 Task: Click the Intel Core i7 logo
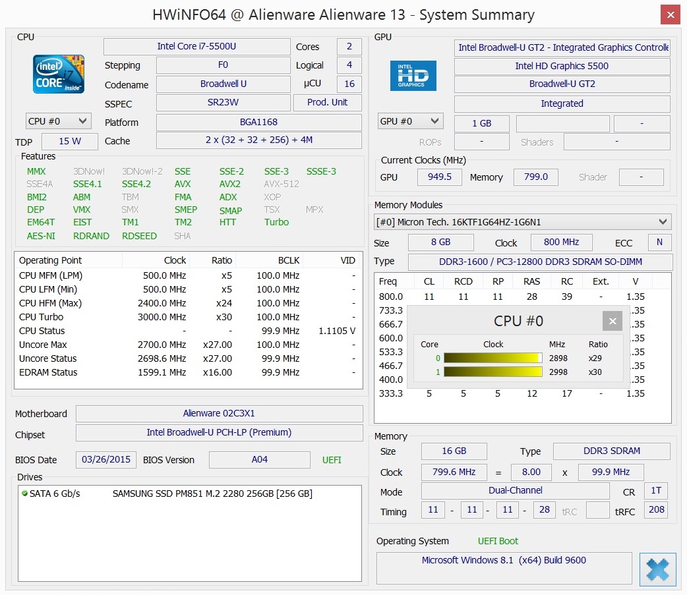(59, 74)
